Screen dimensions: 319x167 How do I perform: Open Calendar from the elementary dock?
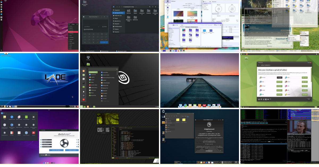[195, 106]
